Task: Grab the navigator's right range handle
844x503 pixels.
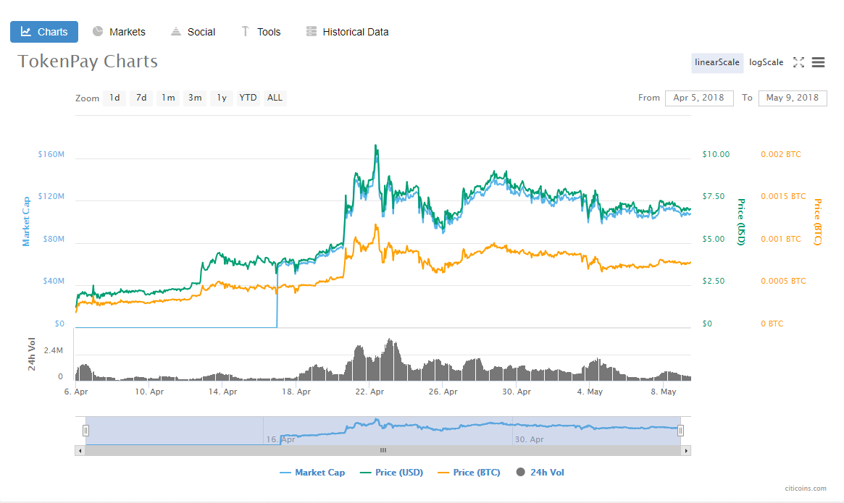Action: coord(680,431)
